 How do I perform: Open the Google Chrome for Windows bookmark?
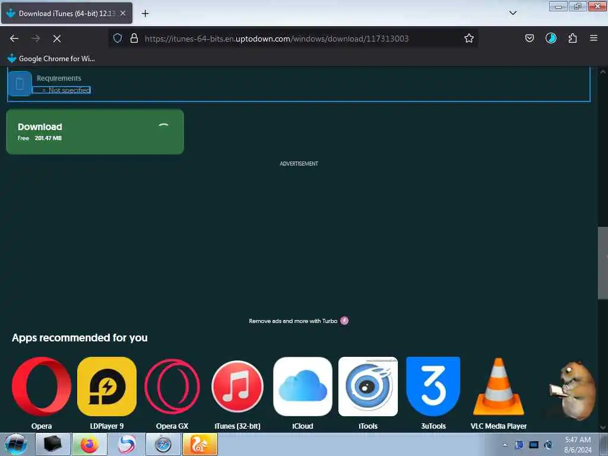click(x=51, y=59)
